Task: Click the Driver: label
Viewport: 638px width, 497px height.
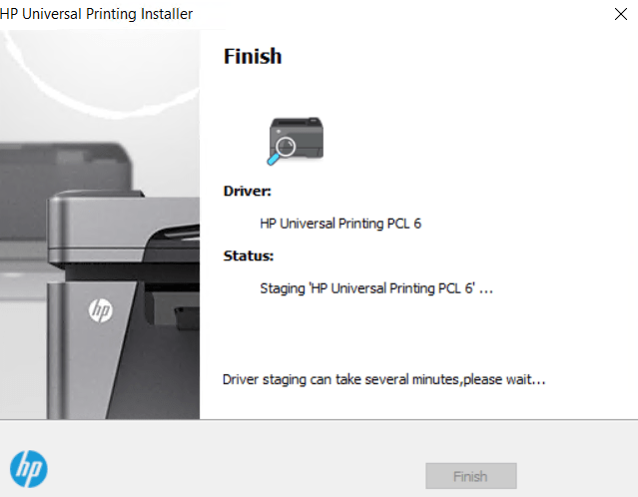Action: tap(247, 191)
